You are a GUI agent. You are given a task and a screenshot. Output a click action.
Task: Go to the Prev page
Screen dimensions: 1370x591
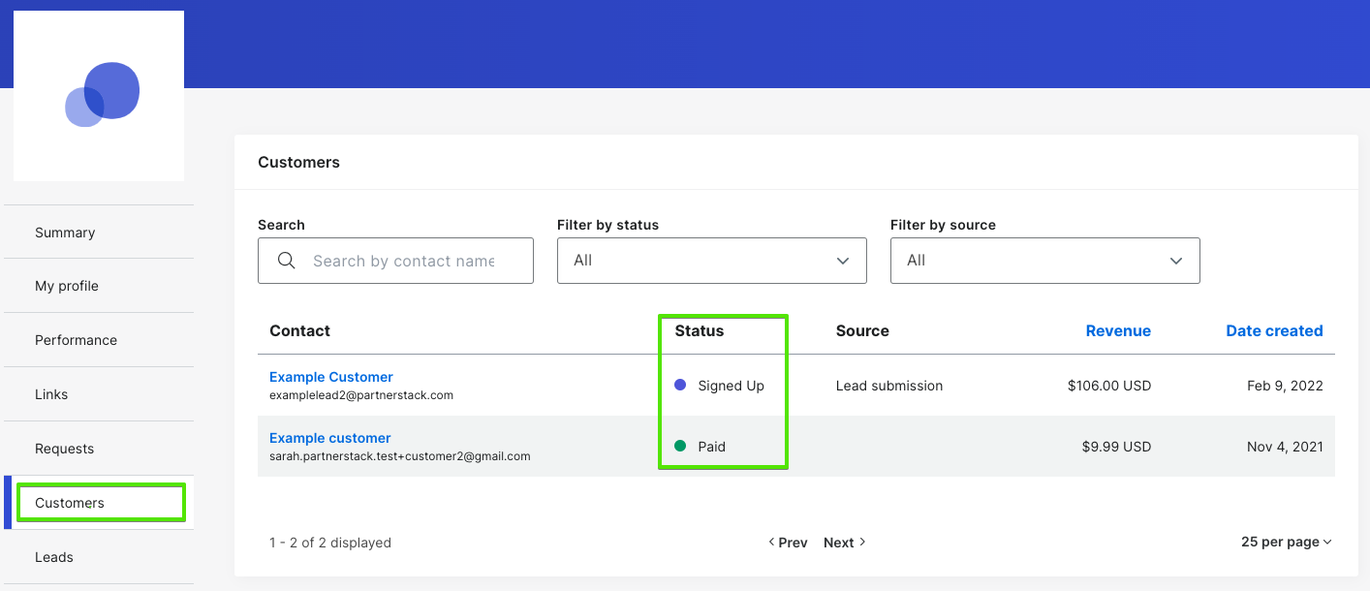788,543
